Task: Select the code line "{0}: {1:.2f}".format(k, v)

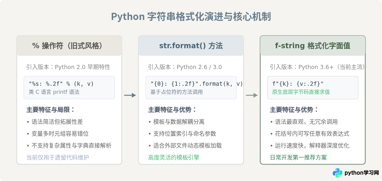Action: [x=197, y=84]
